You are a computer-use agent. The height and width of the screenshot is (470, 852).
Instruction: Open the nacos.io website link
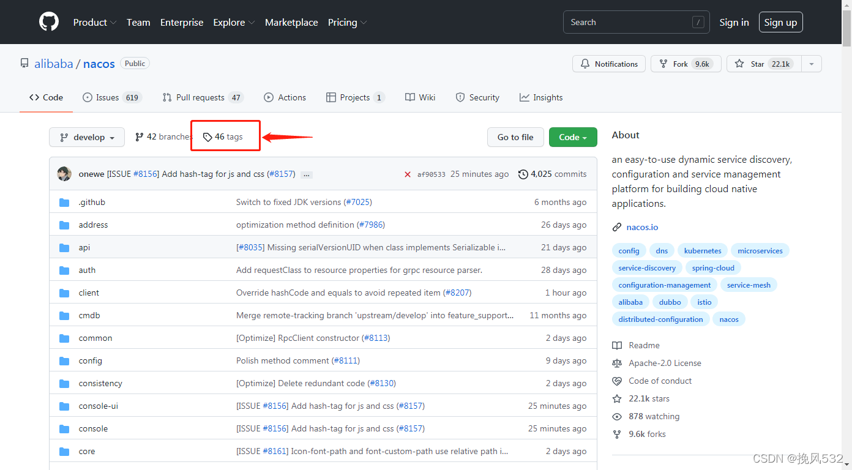642,227
